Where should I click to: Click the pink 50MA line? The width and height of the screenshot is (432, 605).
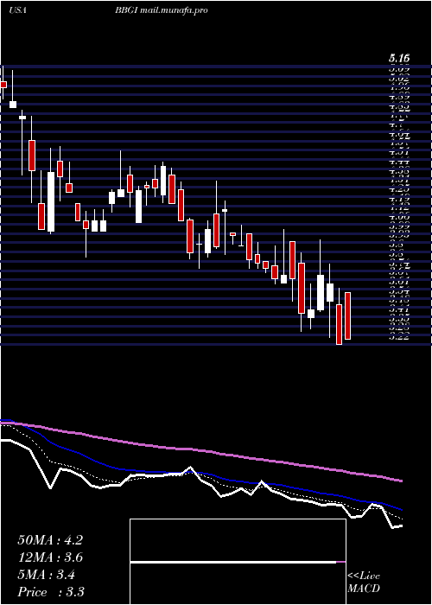(x=200, y=450)
